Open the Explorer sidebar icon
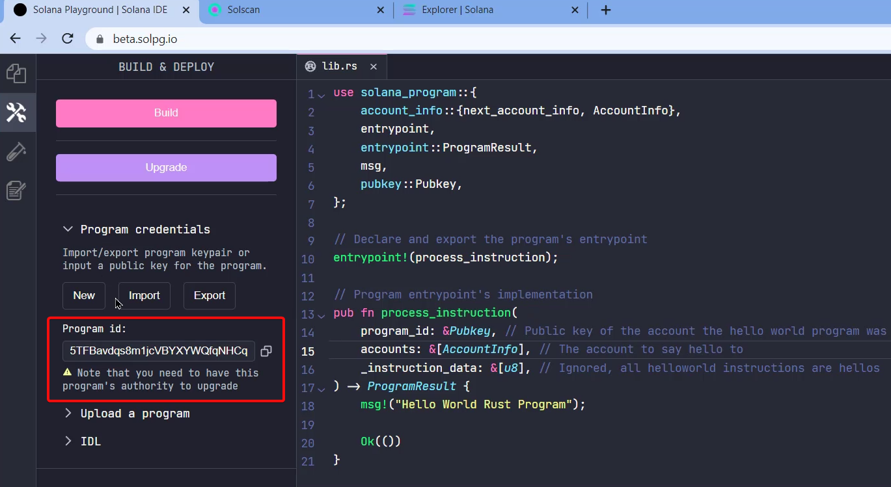 pyautogui.click(x=16, y=73)
